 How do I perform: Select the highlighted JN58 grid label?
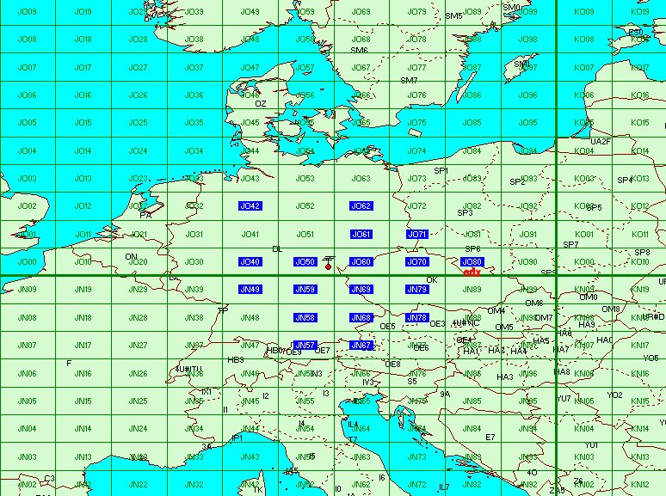[305, 317]
